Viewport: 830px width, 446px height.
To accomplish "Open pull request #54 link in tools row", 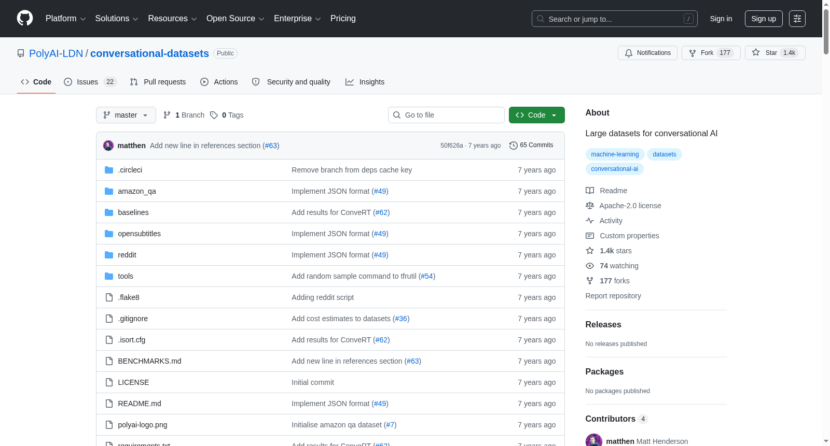I will (x=427, y=276).
